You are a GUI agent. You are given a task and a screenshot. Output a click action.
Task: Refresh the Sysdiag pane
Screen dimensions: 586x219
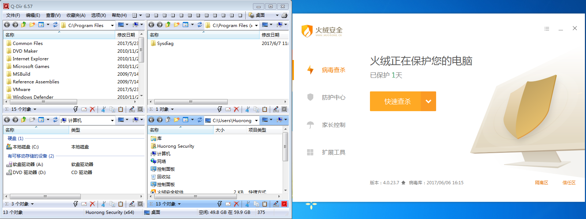200,25
